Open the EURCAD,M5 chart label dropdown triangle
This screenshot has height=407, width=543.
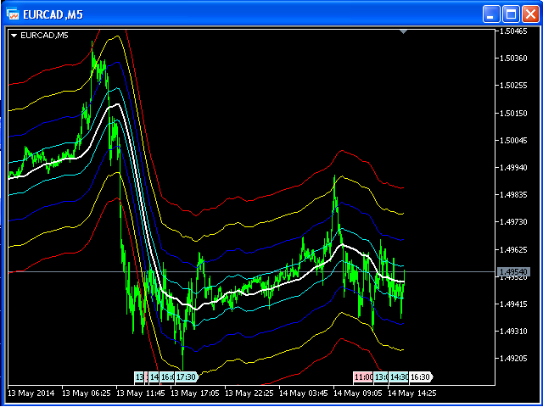tap(14, 36)
